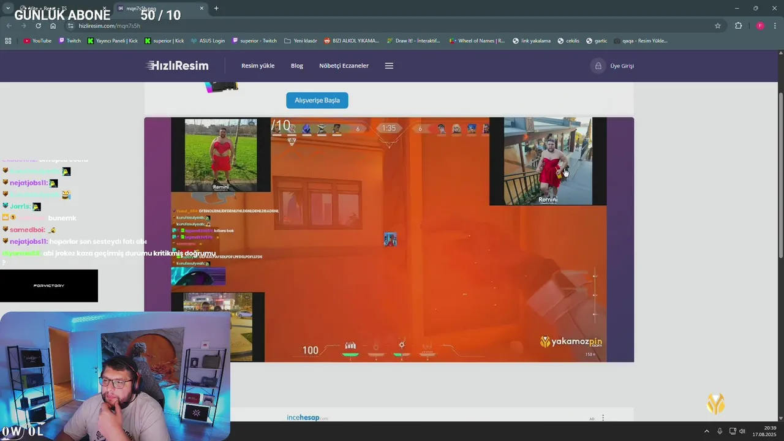The width and height of the screenshot is (784, 441).
Task: Open a new browser tab
Action: [x=216, y=9]
